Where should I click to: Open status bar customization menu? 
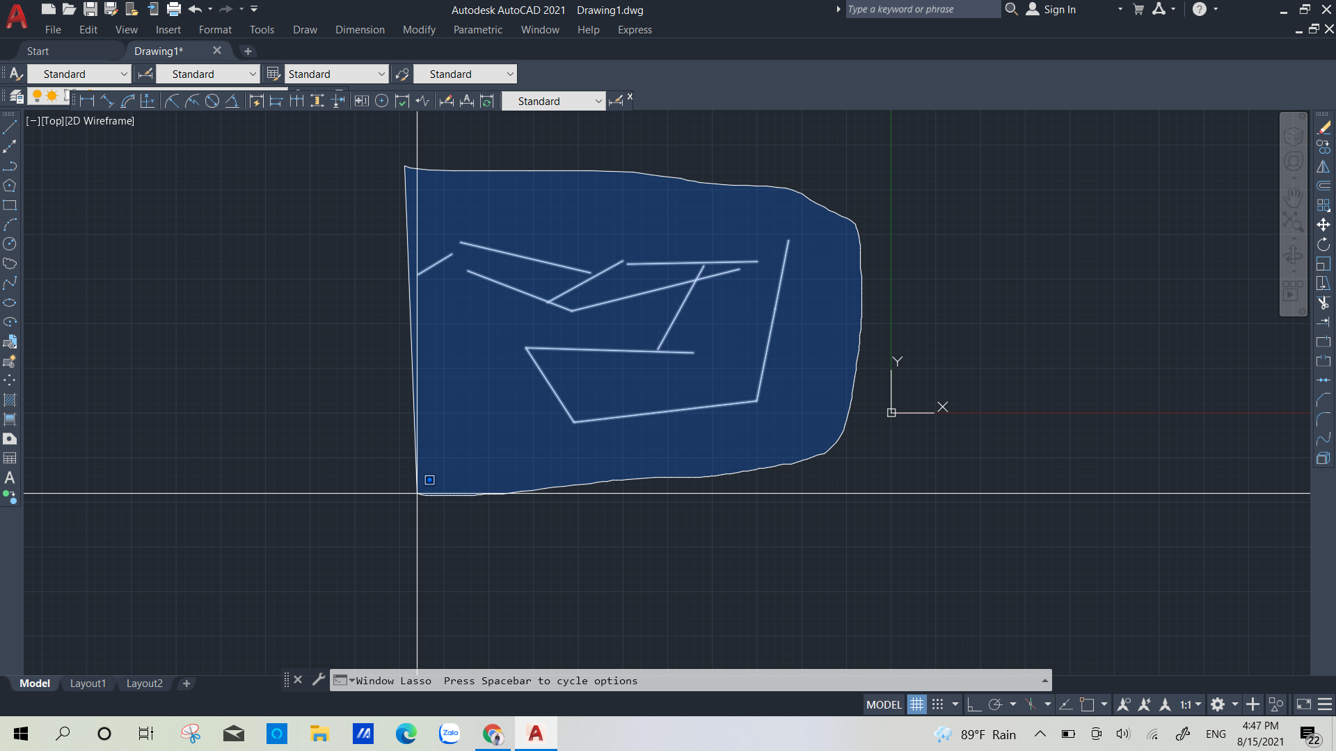tap(1325, 704)
